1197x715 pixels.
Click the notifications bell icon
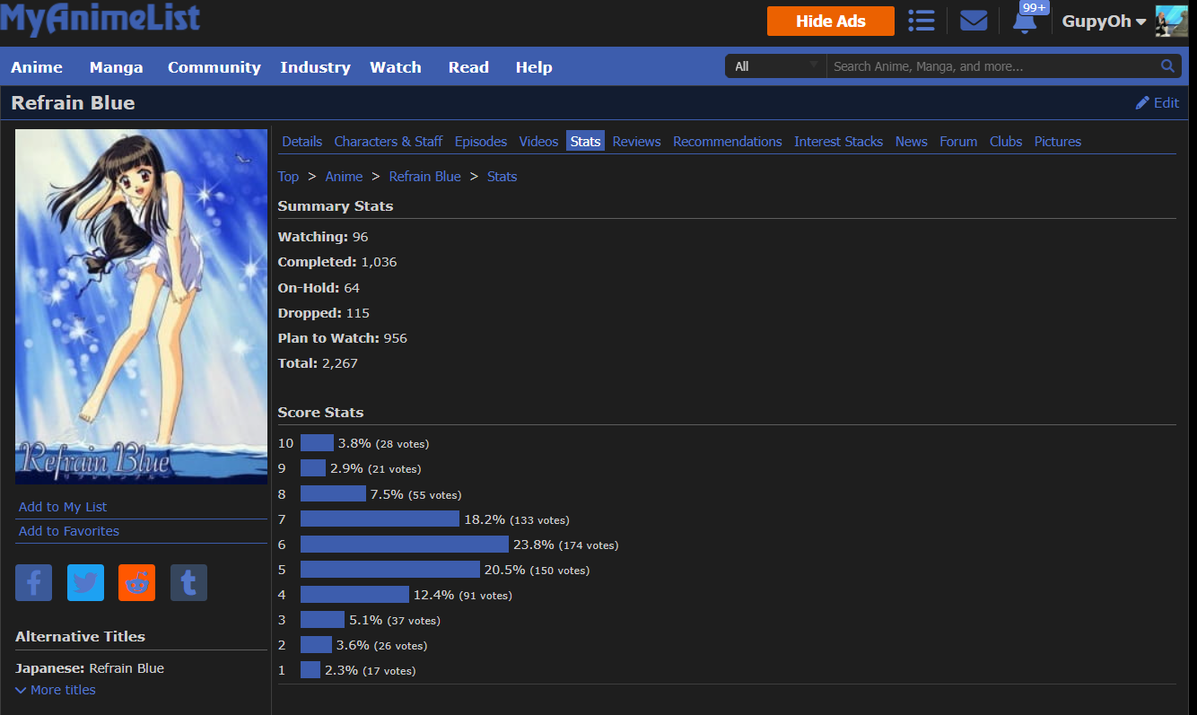pyautogui.click(x=1025, y=22)
